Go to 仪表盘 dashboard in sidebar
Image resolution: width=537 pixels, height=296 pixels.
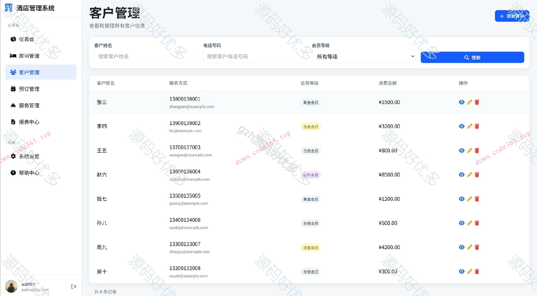click(41, 39)
